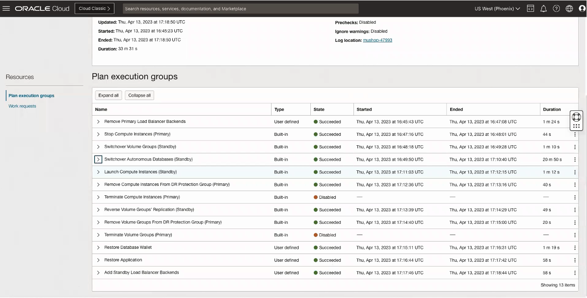Launch Cloud Shell from the top bar
The width and height of the screenshot is (587, 298).
(x=530, y=8)
